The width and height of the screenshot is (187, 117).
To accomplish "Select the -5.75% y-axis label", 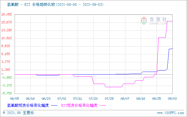I will [6, 93].
